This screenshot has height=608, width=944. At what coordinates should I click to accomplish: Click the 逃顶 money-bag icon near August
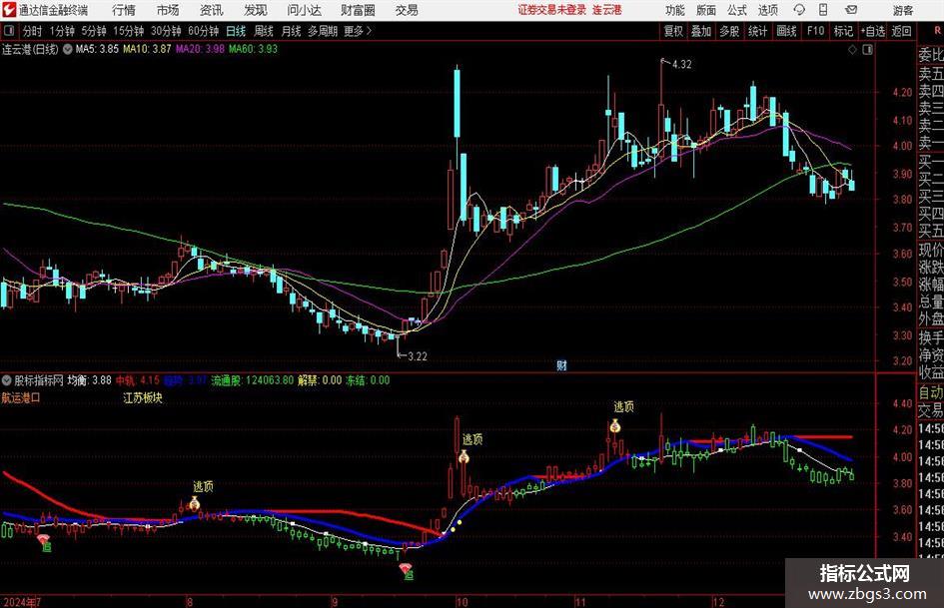(x=195, y=503)
